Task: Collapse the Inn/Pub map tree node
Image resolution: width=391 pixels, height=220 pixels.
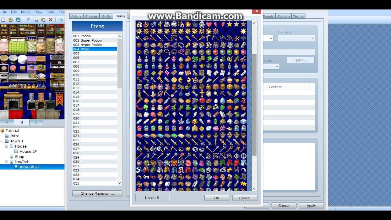Action: 7,162
